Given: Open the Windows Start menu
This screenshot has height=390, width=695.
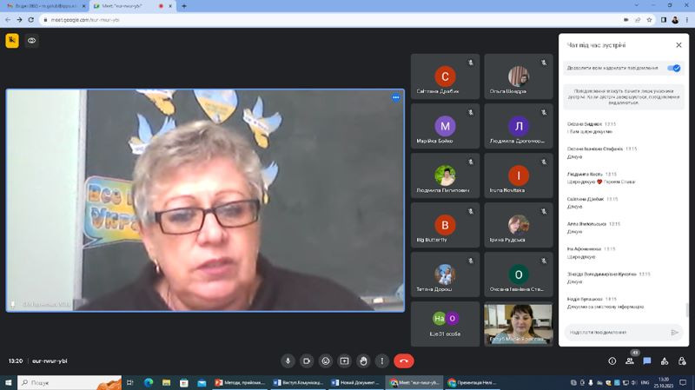Looking at the screenshot, I should click(8, 382).
